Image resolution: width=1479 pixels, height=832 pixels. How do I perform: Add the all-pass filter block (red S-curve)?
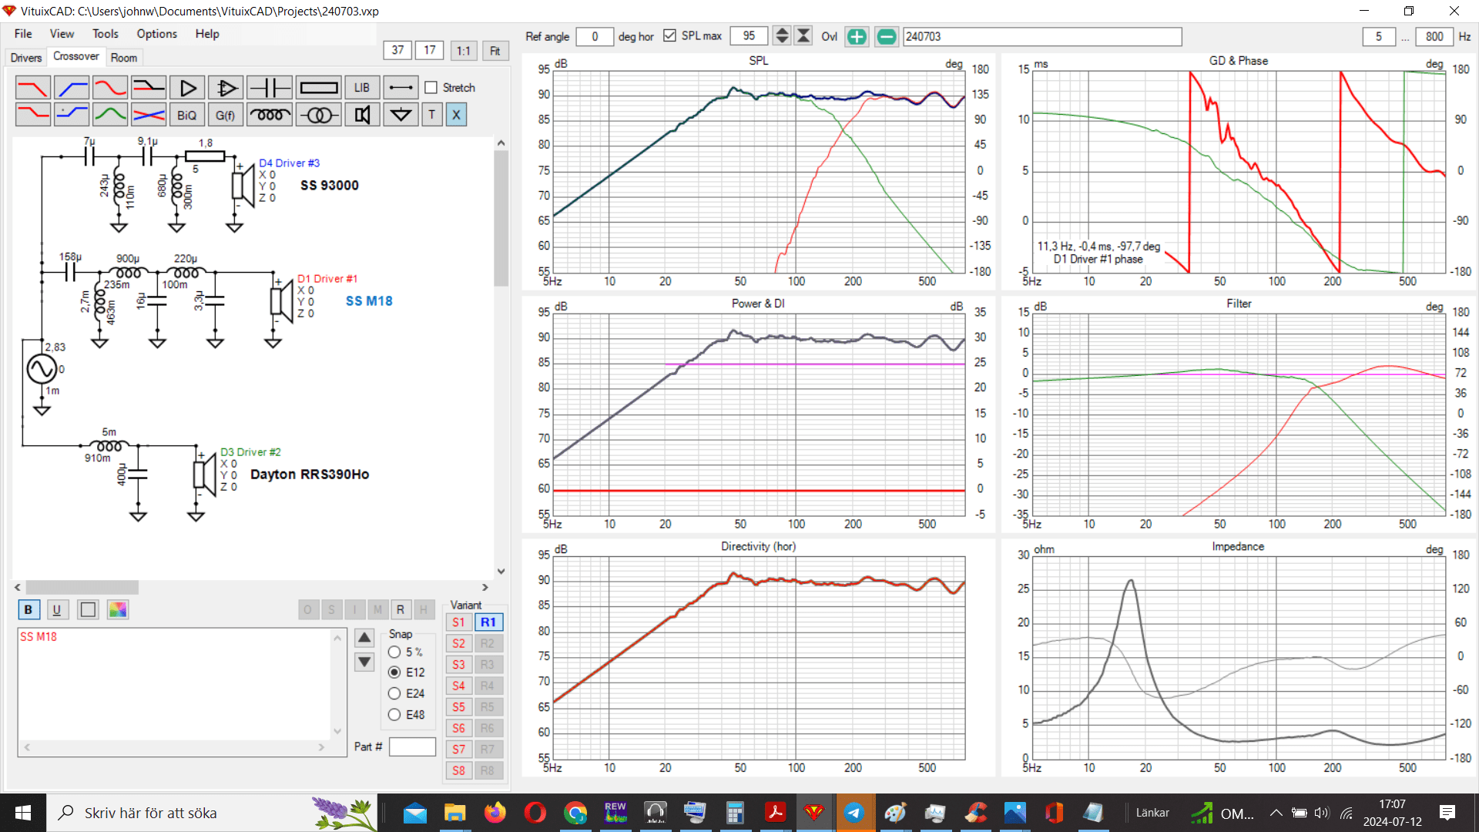tap(110, 88)
